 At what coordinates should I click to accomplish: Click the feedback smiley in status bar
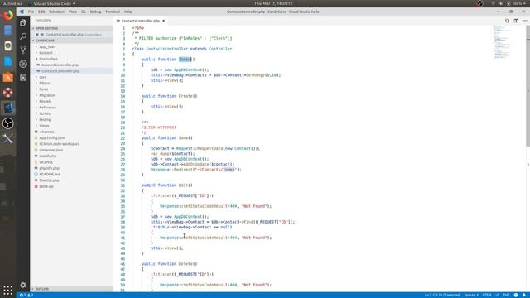[x=516, y=295]
